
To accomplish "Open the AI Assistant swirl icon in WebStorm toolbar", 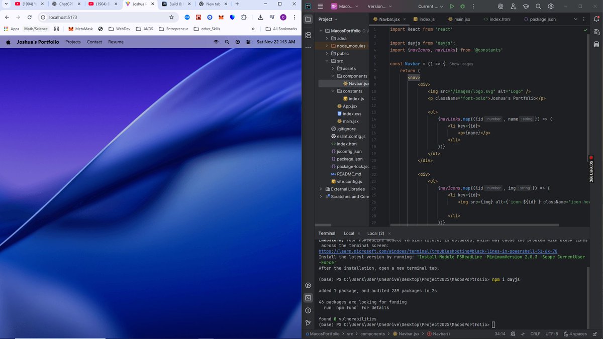I will click(x=500, y=7).
